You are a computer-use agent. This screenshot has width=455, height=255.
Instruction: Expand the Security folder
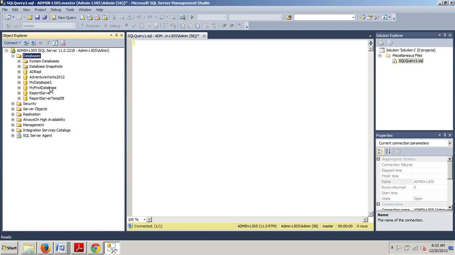tap(13, 104)
